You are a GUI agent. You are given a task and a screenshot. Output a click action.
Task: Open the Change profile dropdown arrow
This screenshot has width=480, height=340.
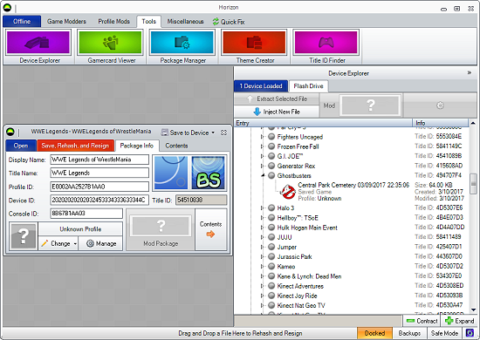75,244
